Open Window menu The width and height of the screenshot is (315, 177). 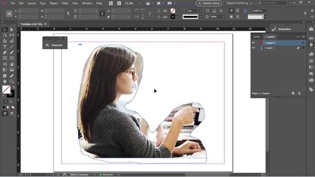click(x=87, y=3)
